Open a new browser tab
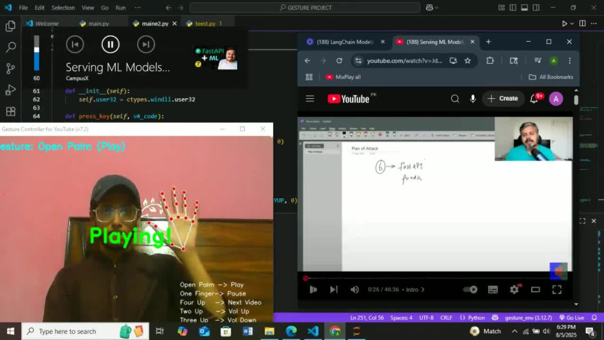This screenshot has width=604, height=340. coord(489,42)
